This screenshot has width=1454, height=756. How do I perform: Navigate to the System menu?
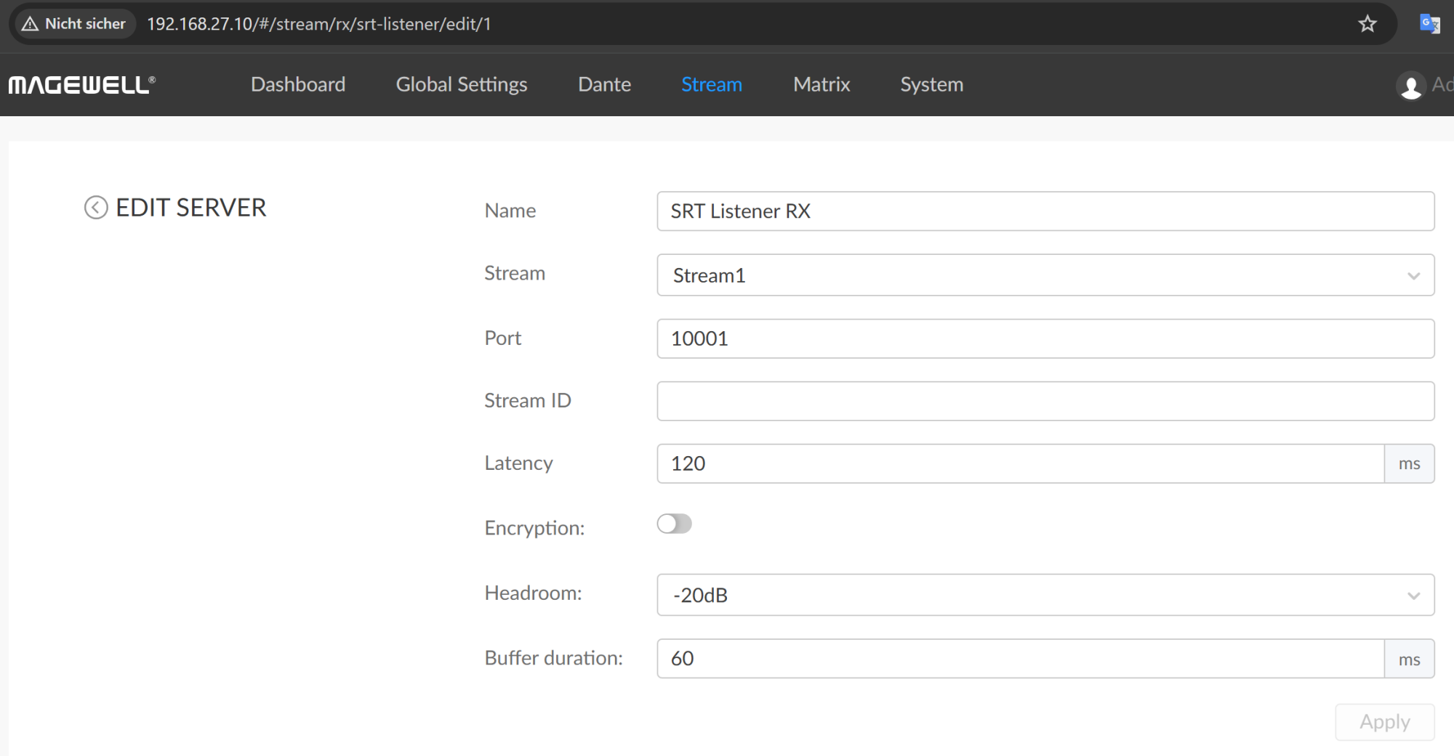click(931, 85)
